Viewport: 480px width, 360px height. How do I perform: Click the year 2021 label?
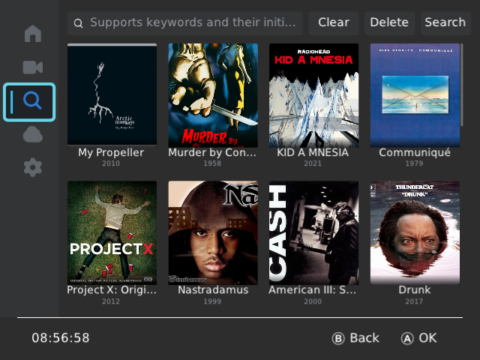(313, 163)
